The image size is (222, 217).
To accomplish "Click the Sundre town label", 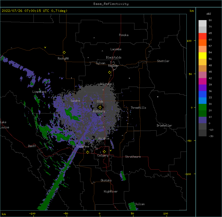I will tap(75, 101).
